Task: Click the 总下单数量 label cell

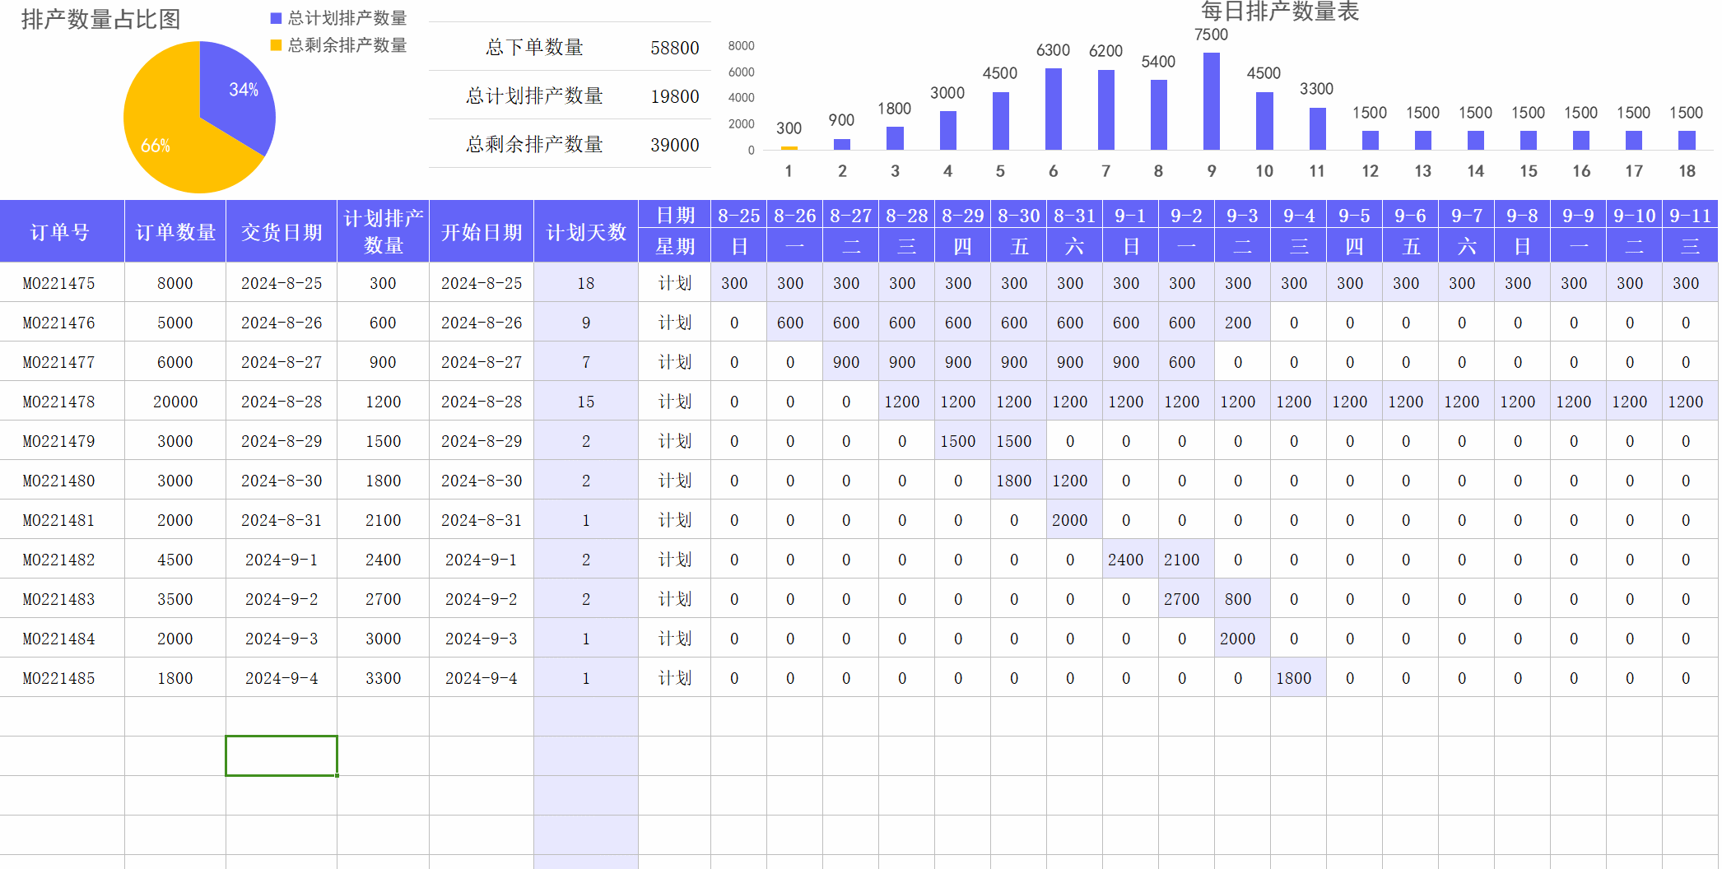Action: coord(534,47)
